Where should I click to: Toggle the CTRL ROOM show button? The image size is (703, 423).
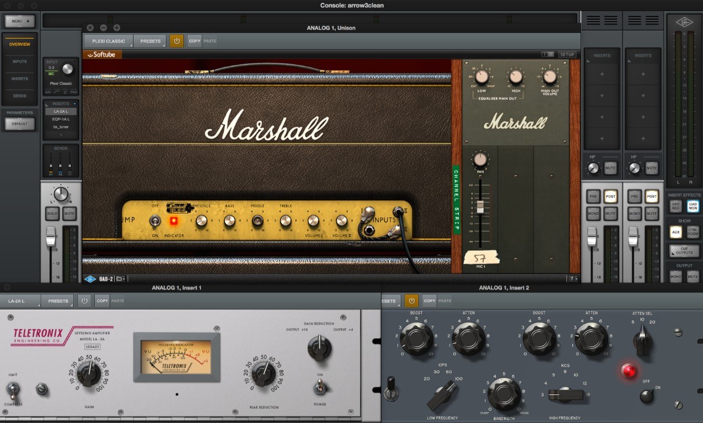pyautogui.click(x=693, y=232)
